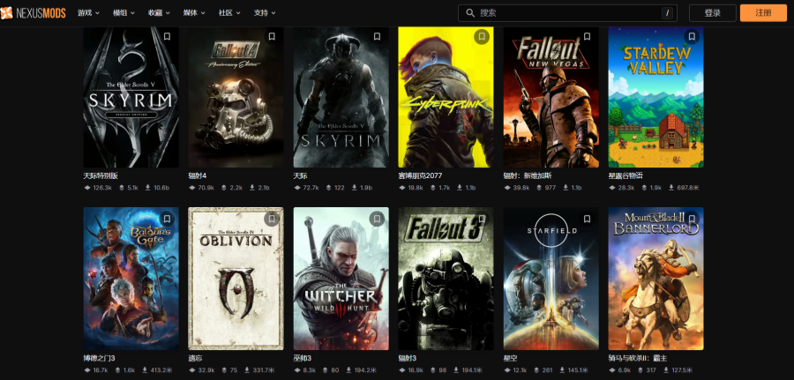The image size is (794, 380).
Task: Bookmark The Witcher 3 game card
Action: click(377, 219)
